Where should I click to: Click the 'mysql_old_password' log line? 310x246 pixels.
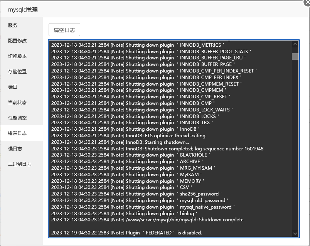140,201
